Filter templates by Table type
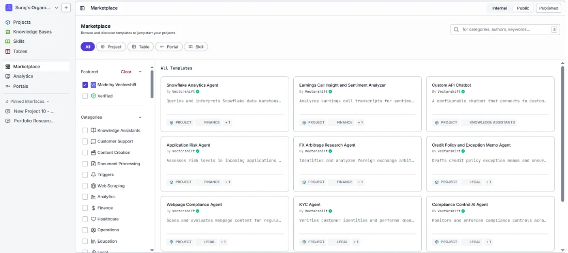 coord(140,47)
